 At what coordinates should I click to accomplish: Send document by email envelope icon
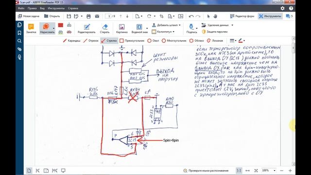pyautogui.click(x=97, y=16)
